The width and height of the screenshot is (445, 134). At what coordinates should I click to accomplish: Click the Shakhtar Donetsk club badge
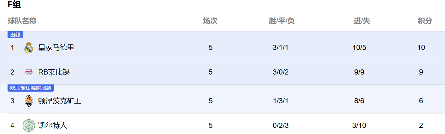click(x=29, y=101)
